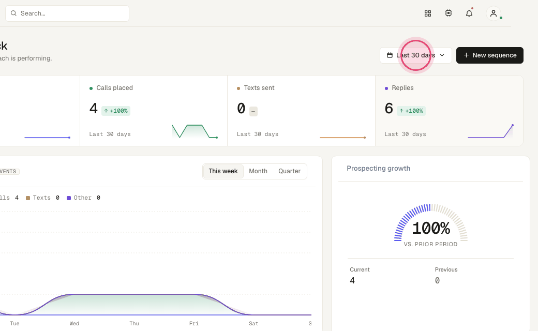Click the Fri axis label
Screen dimensions: 538x331
194,323
